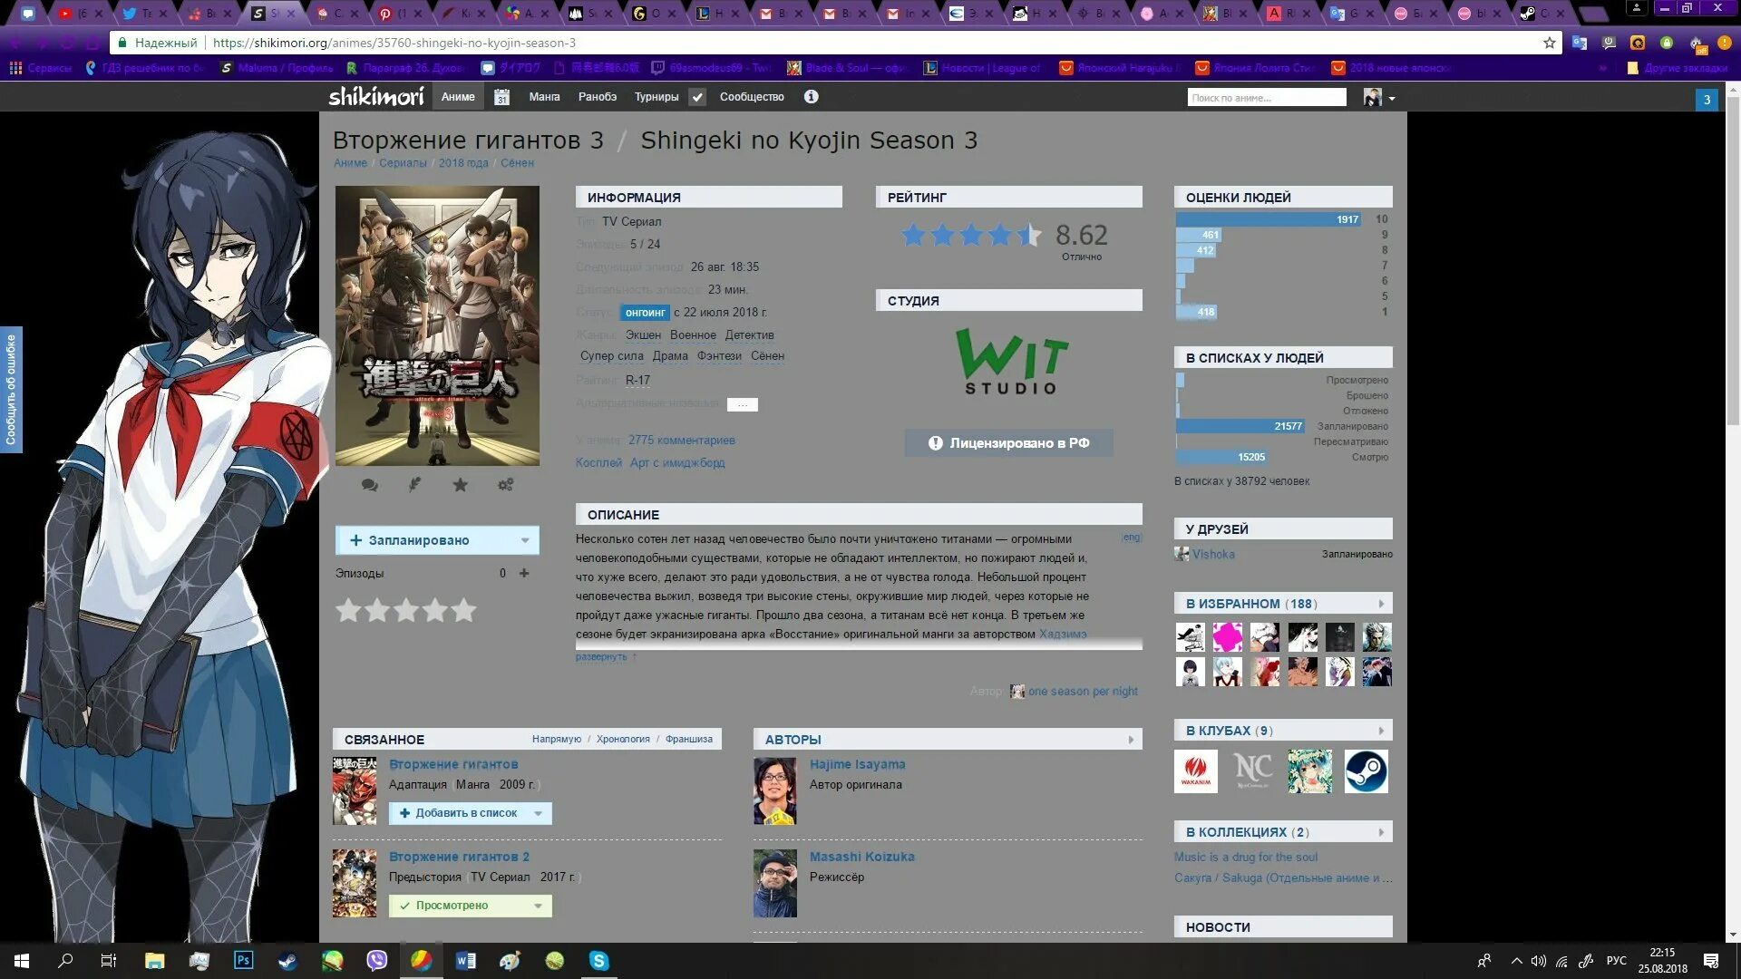Screen dimensions: 1741x979
Task: Click the feather review icon under the poster
Action: (414, 485)
